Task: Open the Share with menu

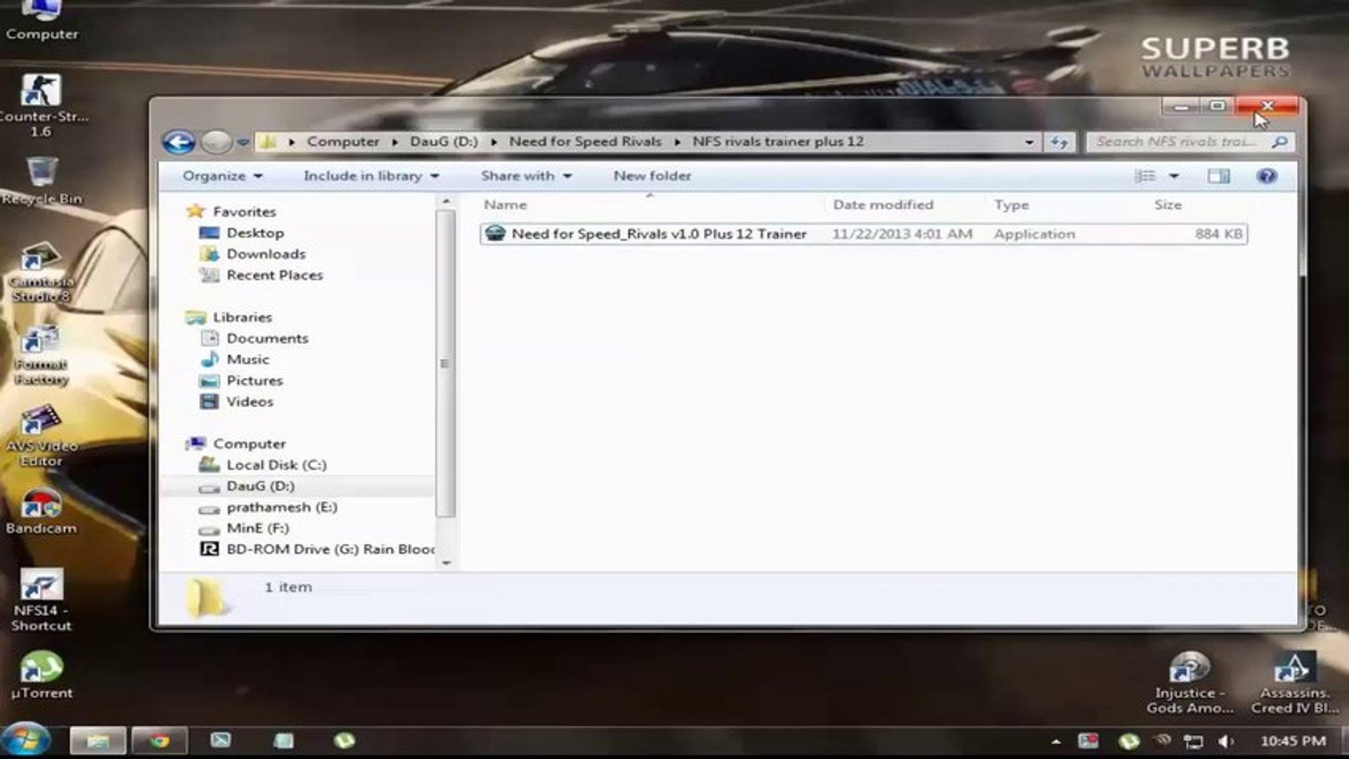Action: click(526, 176)
